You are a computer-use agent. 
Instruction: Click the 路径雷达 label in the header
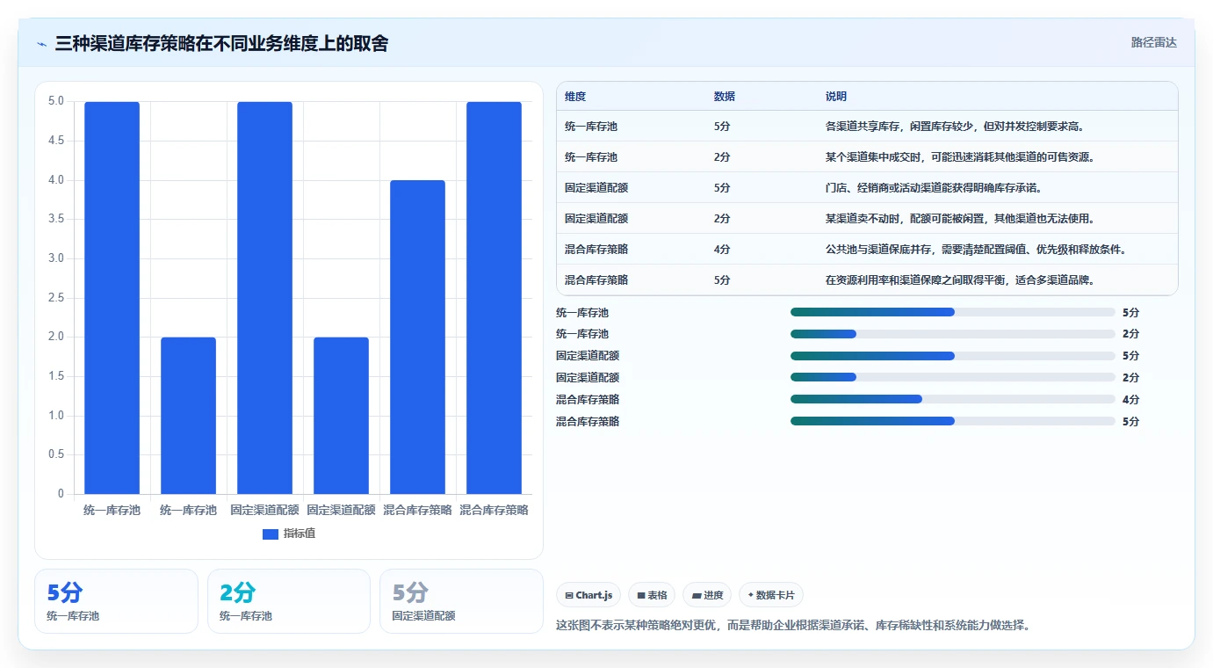(x=1153, y=42)
